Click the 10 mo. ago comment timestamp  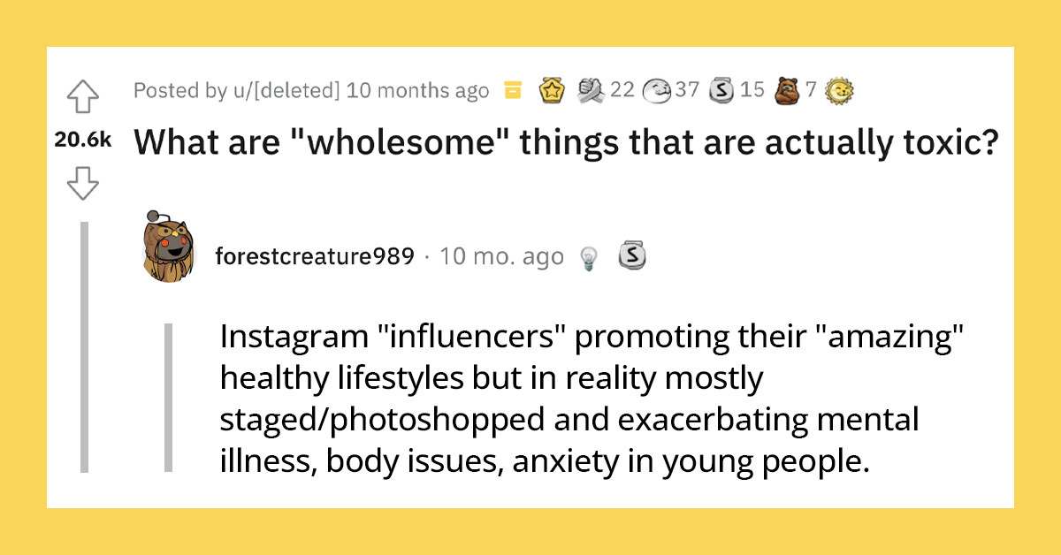coord(501,255)
